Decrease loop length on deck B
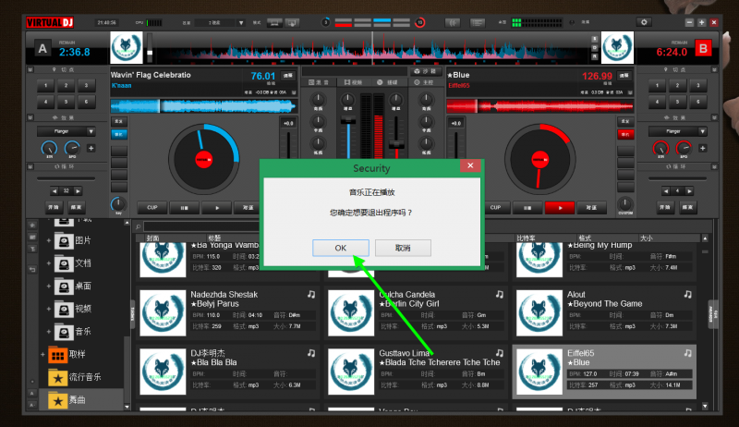 [x=666, y=191]
